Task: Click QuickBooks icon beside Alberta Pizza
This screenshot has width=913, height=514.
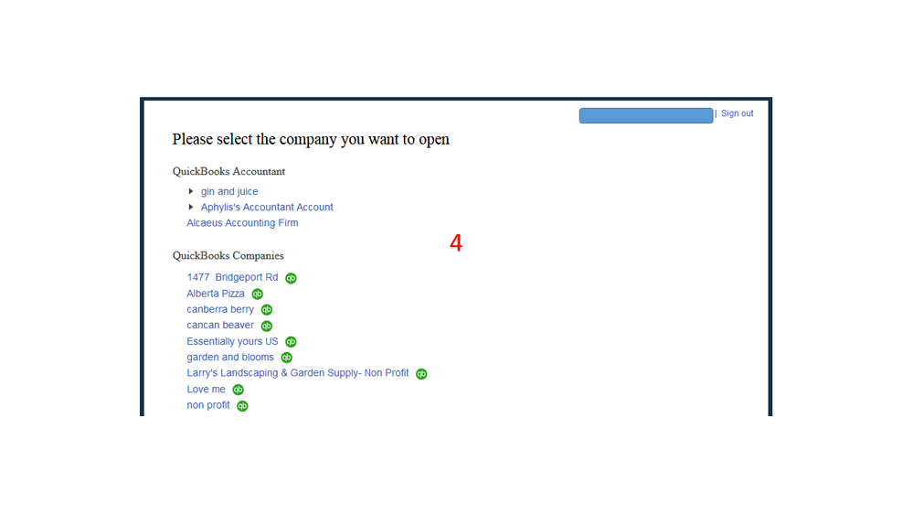Action: [258, 294]
